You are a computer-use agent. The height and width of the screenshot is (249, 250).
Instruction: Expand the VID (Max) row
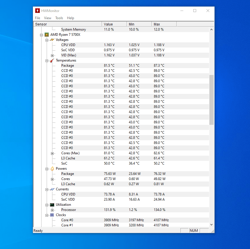tap(52, 56)
